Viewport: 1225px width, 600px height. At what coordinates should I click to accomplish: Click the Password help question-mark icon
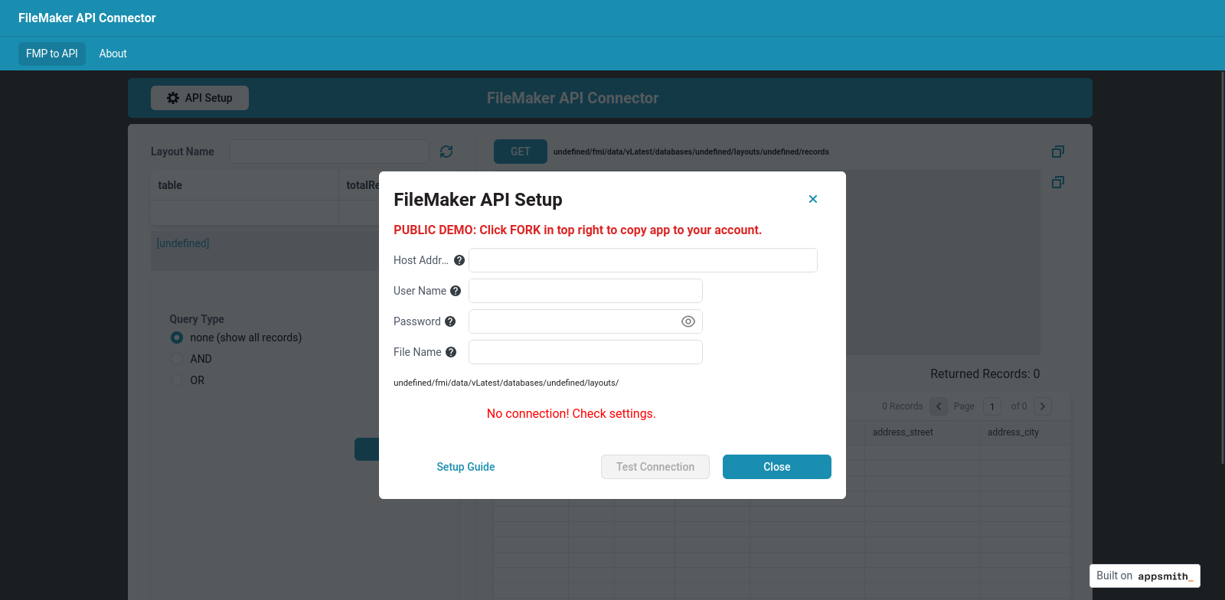(450, 321)
